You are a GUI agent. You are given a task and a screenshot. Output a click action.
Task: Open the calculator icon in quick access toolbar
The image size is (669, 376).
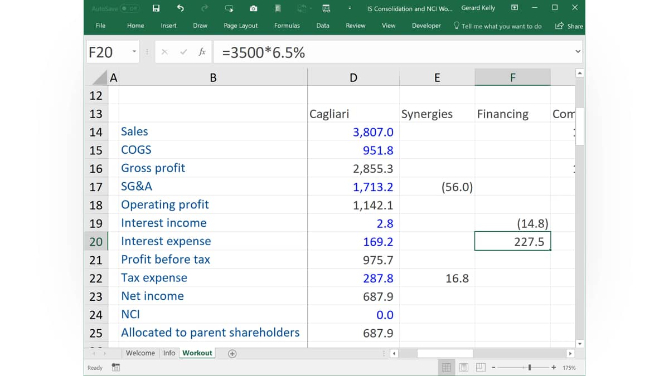click(278, 8)
